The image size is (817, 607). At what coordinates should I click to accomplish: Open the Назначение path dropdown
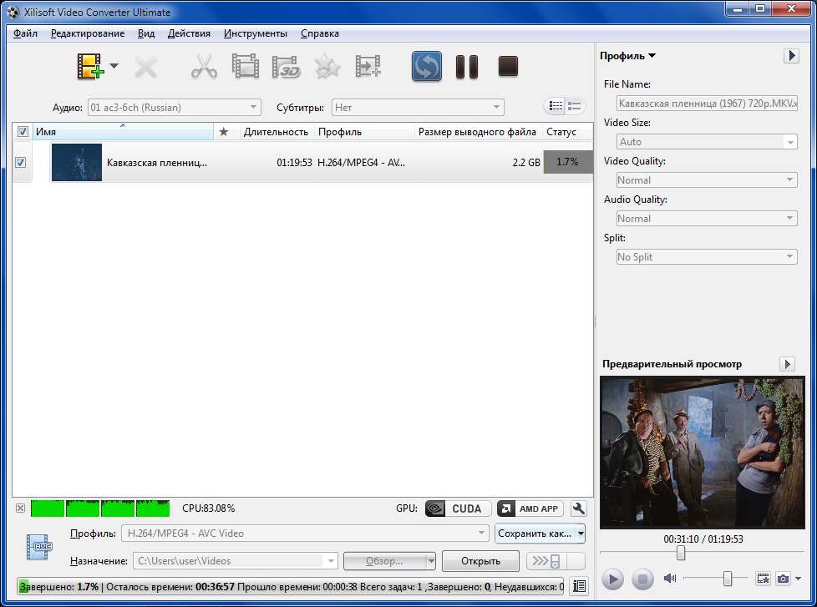point(331,561)
